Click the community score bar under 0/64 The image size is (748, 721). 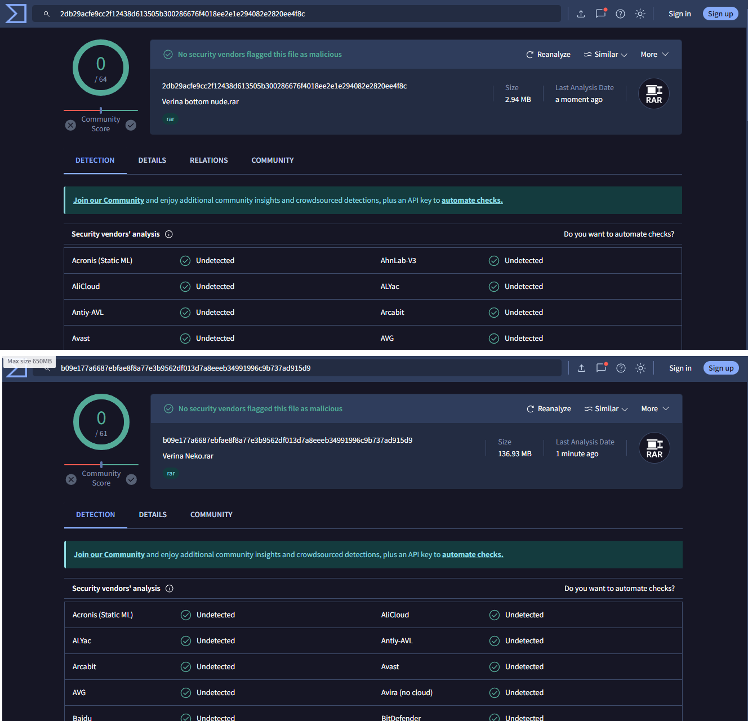point(101,110)
